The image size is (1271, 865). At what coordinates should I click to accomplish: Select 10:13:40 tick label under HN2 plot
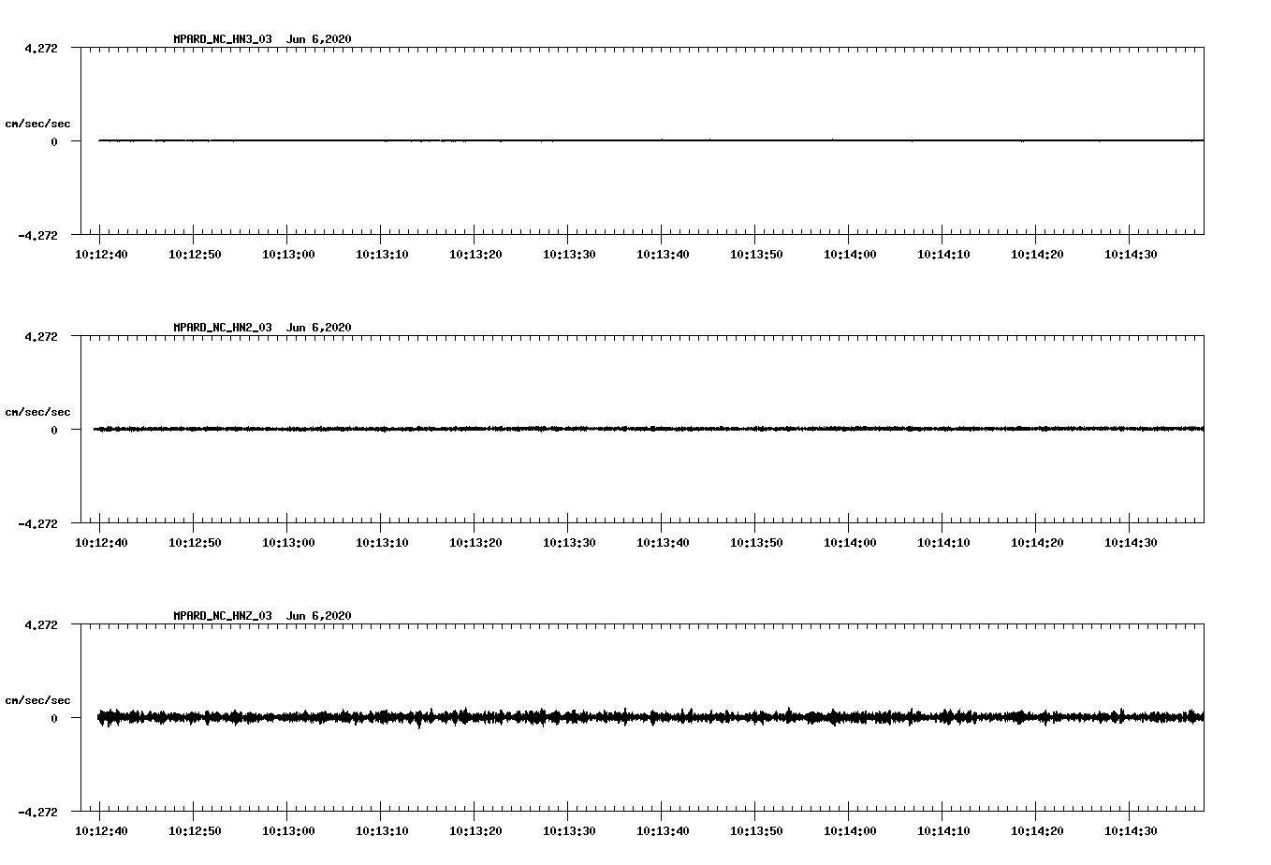pos(663,543)
